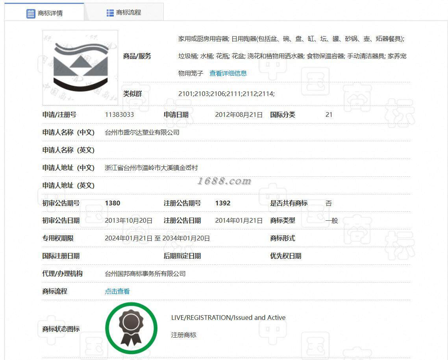Click the 商标形式 label
Screen dimensions: 448x360
click(283, 238)
